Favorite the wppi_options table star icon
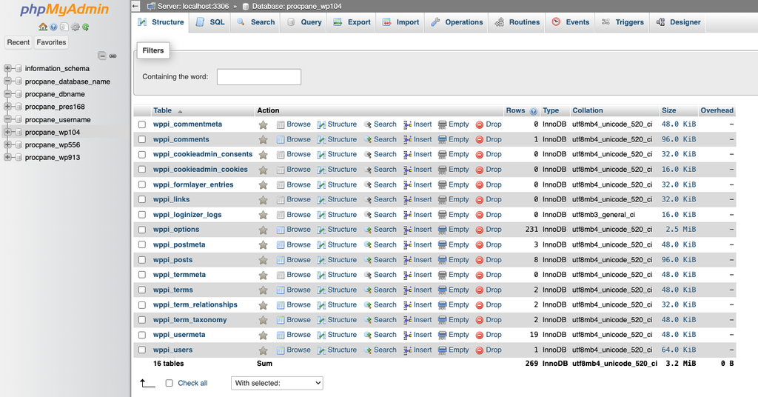The width and height of the screenshot is (758, 397). (x=263, y=230)
